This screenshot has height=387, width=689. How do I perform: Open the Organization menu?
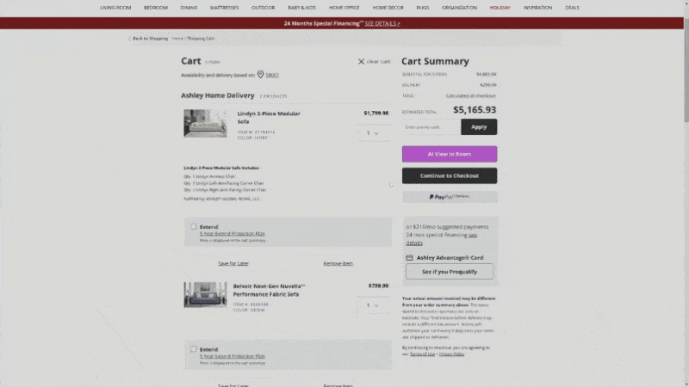[459, 8]
